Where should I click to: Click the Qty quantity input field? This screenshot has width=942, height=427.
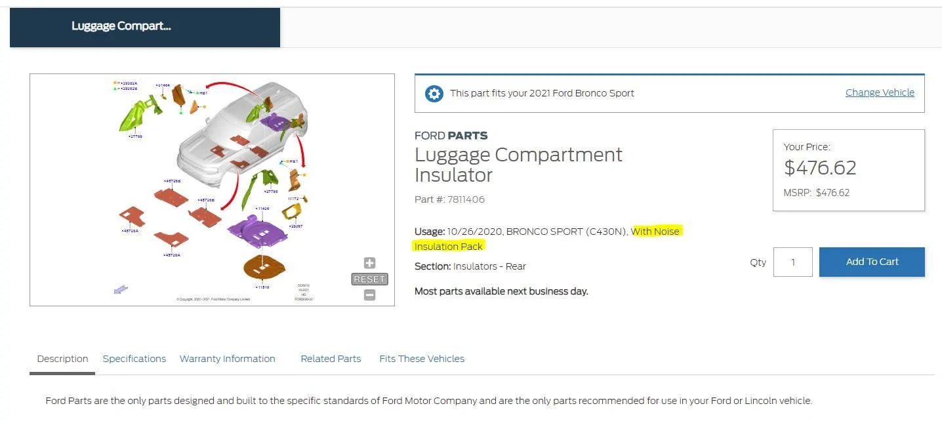(792, 262)
